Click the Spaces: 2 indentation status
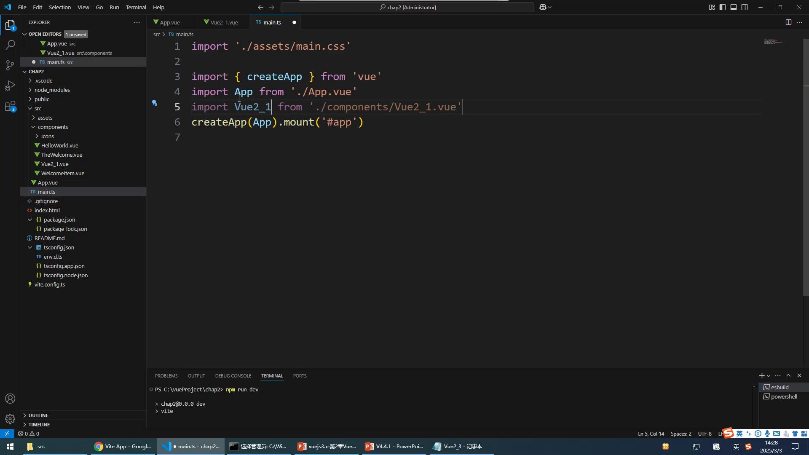The height and width of the screenshot is (455, 809). click(x=680, y=434)
